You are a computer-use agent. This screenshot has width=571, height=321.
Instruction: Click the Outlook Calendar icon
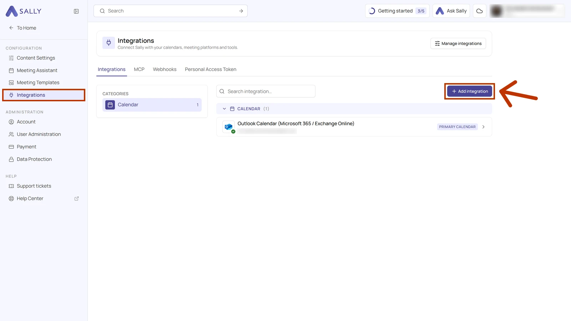(229, 127)
